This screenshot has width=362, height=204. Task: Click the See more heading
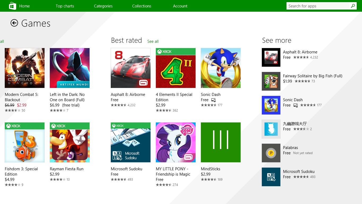point(277,40)
